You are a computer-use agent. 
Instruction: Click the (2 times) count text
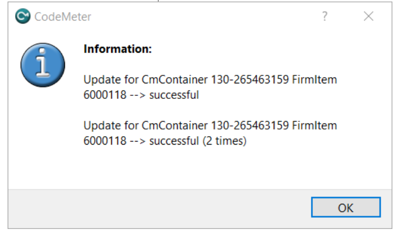pyautogui.click(x=224, y=141)
